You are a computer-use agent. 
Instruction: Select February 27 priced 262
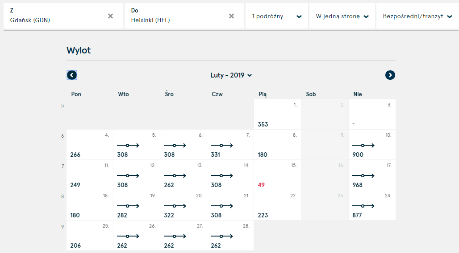(x=184, y=236)
